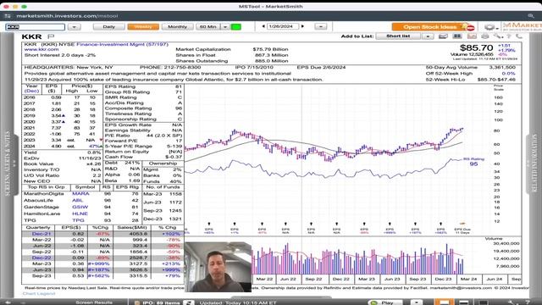Select the Monthly chart period

[177, 27]
